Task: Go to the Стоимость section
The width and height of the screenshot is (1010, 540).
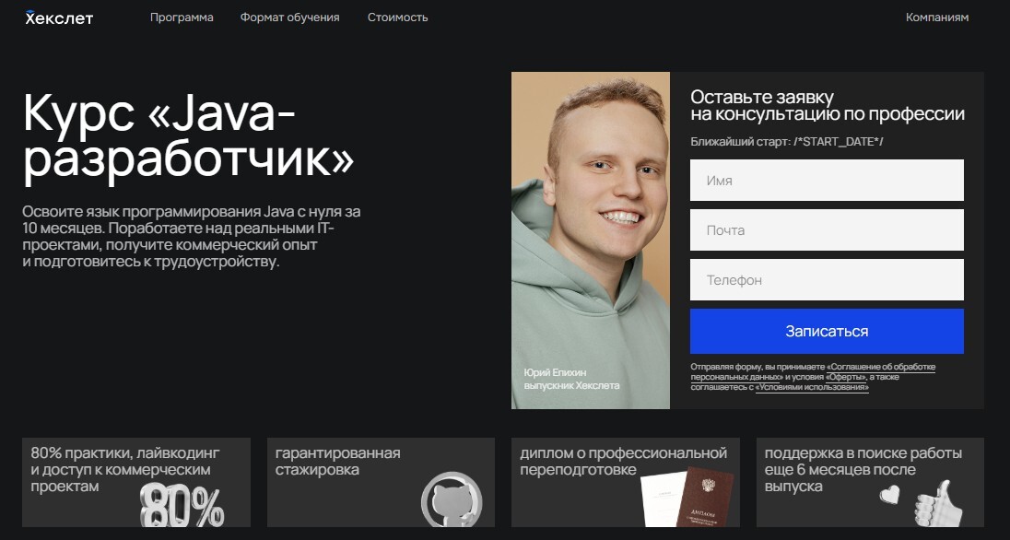Action: 397,18
